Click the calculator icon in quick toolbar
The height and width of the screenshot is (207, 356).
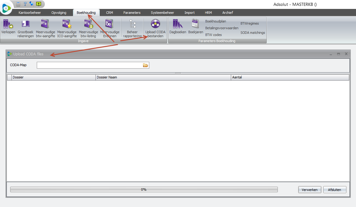pos(19,4)
